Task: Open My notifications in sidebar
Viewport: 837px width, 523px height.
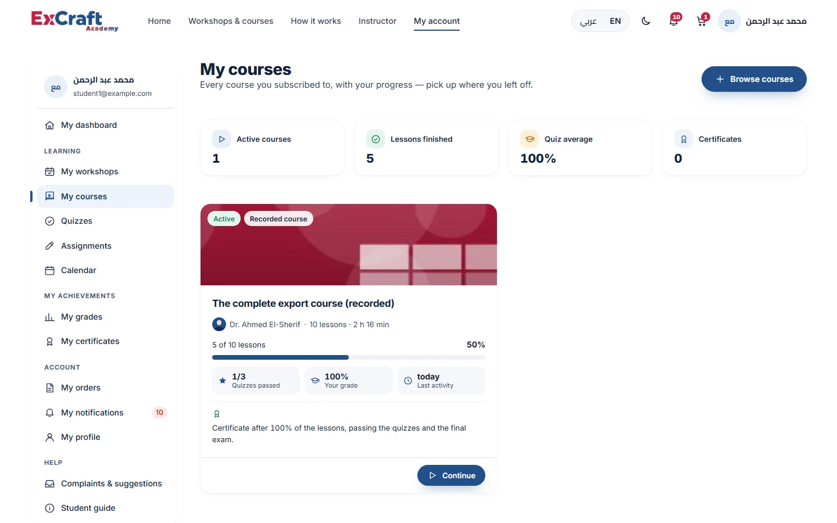Action: [106, 413]
